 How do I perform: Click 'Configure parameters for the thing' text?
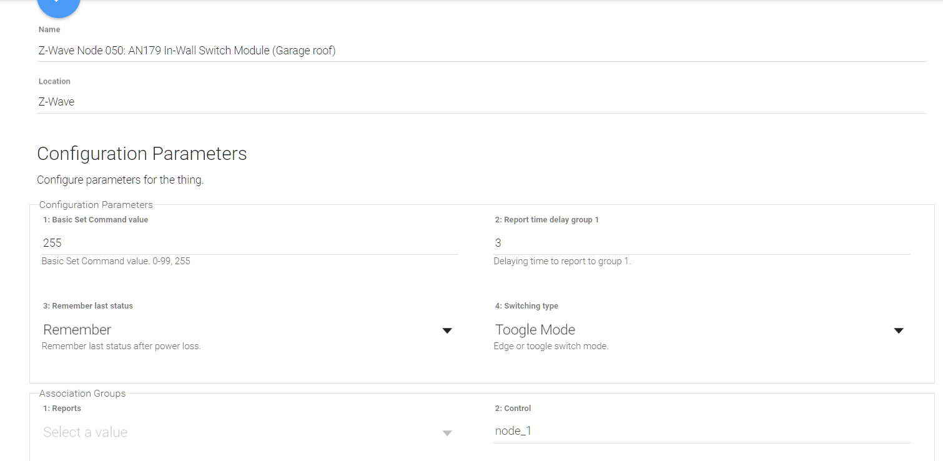[120, 180]
